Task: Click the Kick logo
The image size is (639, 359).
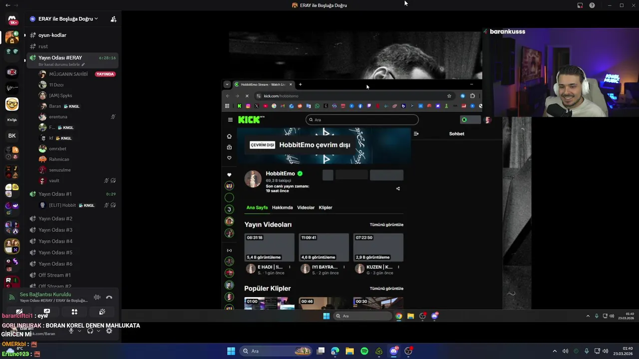Action: (251, 120)
